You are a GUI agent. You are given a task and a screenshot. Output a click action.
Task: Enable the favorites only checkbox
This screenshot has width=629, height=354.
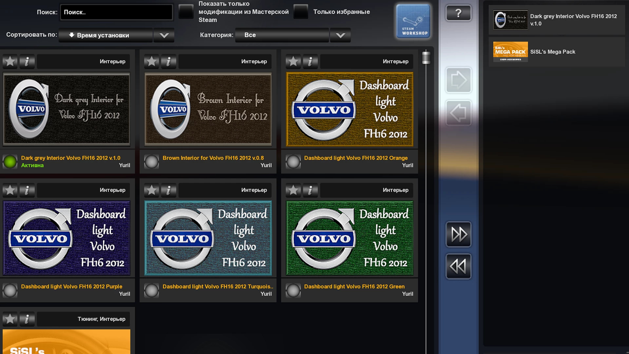(x=300, y=12)
